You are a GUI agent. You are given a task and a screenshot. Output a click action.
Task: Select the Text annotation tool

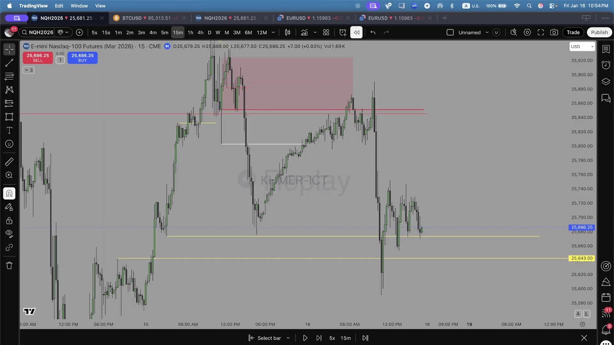(9, 130)
